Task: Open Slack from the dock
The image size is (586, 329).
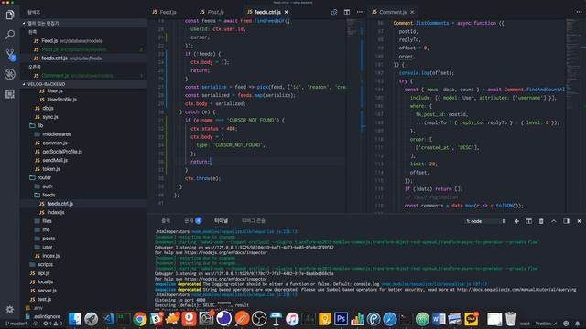Action: coord(157,319)
